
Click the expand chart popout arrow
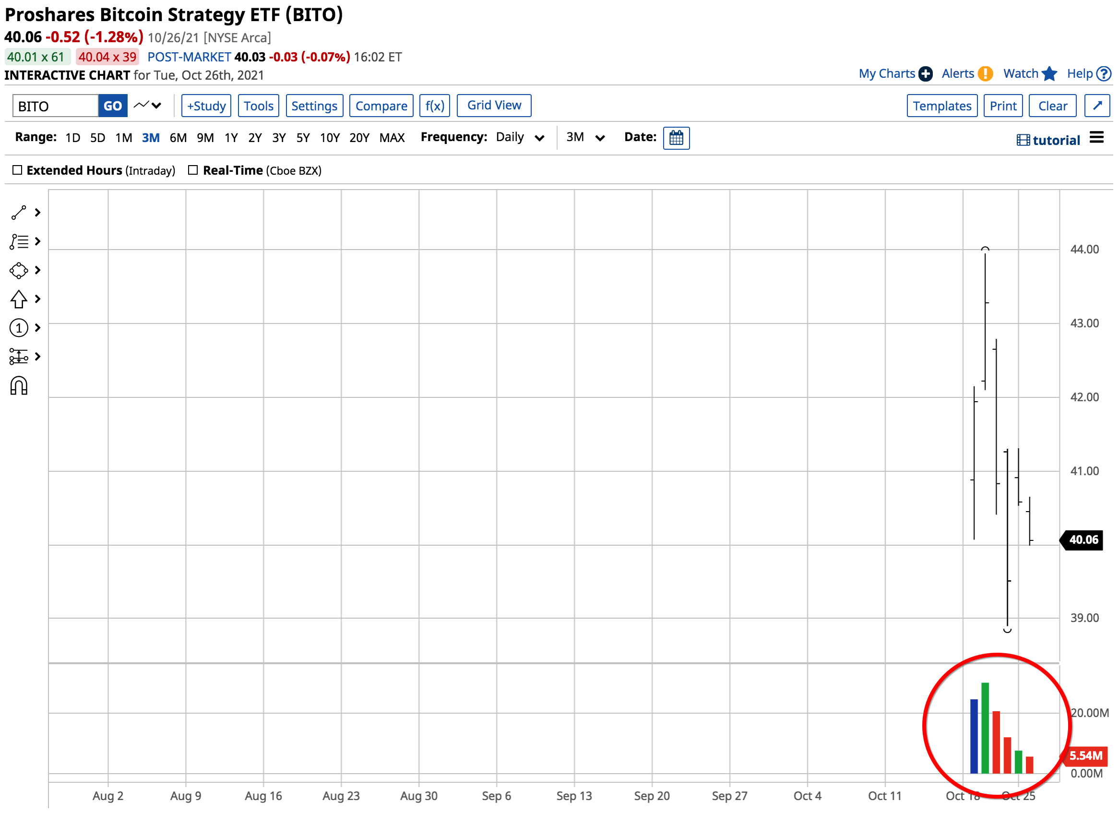[1097, 106]
